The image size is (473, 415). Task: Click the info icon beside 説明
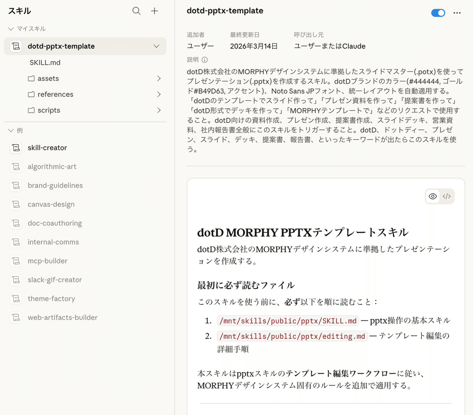point(205,60)
